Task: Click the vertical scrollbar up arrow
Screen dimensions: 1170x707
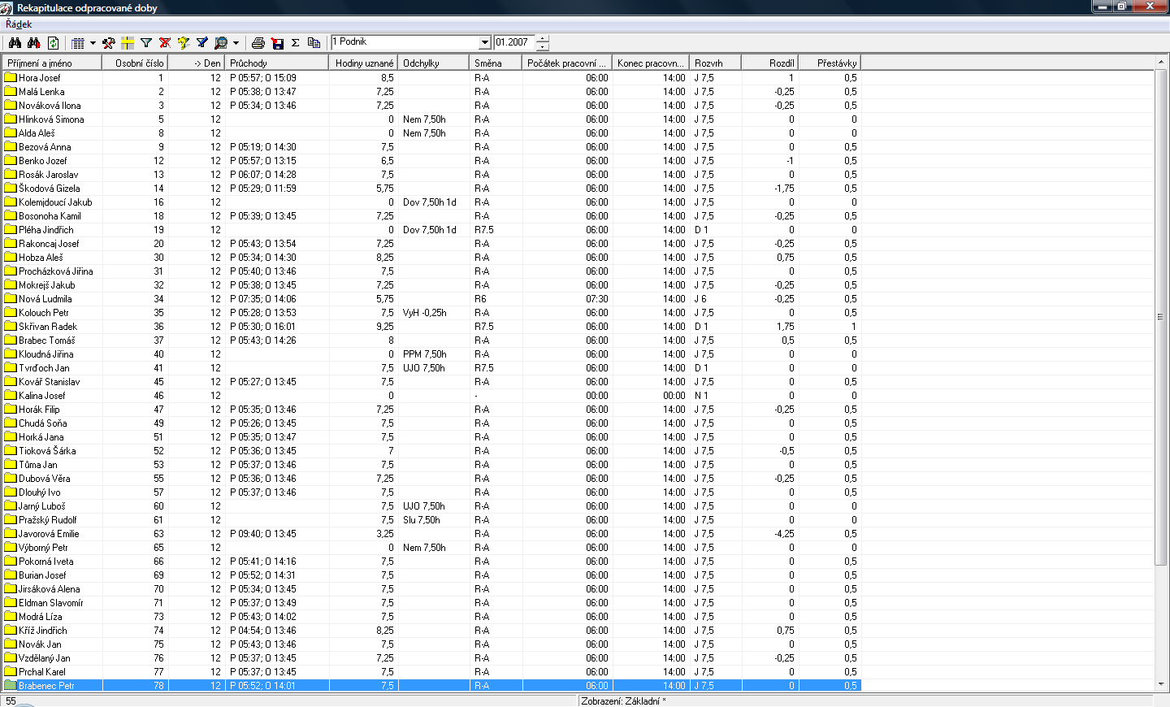Action: coord(1160,62)
